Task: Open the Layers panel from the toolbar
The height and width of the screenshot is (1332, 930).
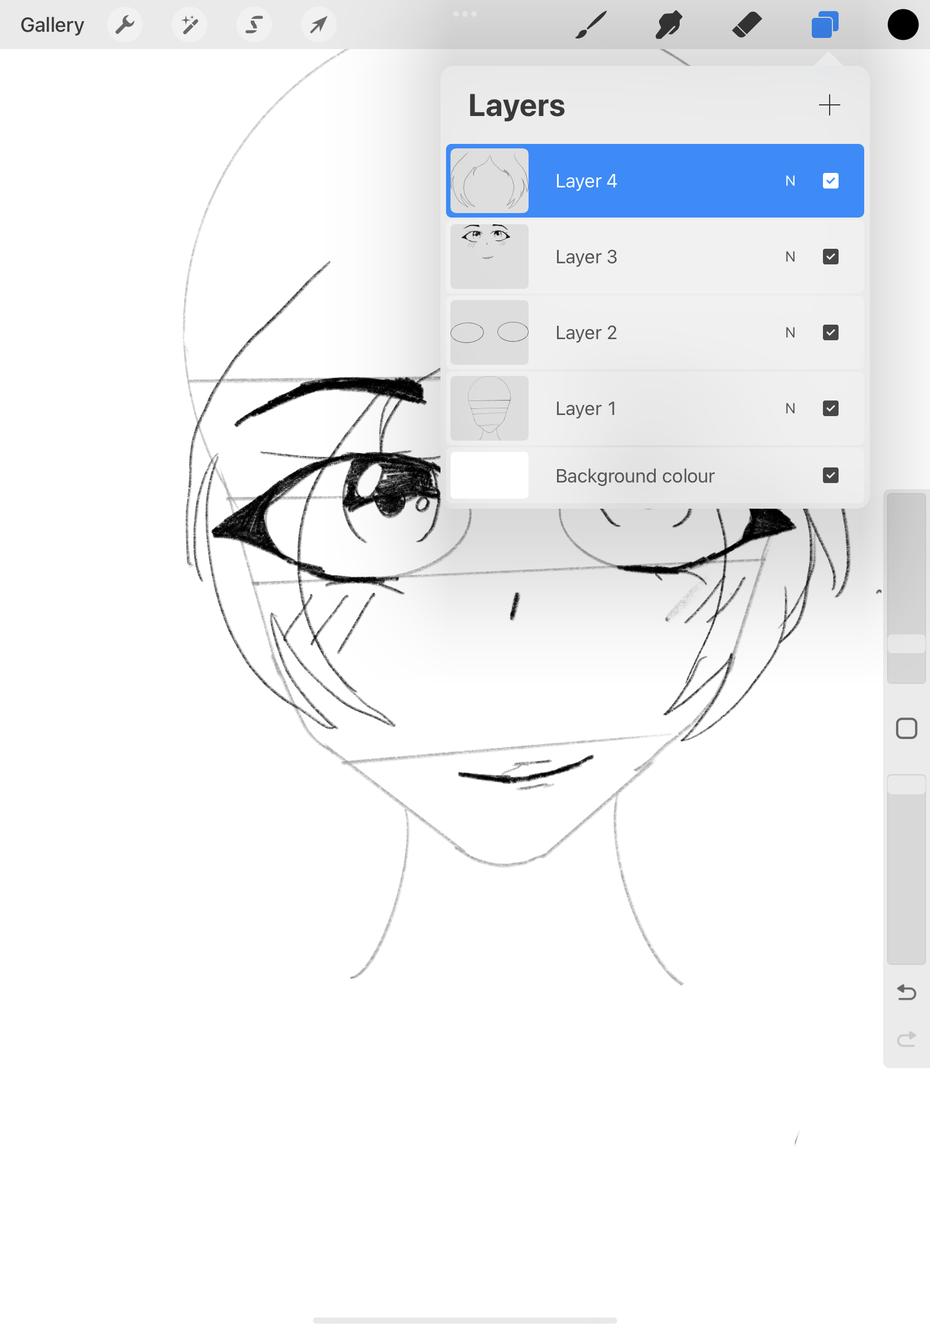Action: (x=825, y=25)
